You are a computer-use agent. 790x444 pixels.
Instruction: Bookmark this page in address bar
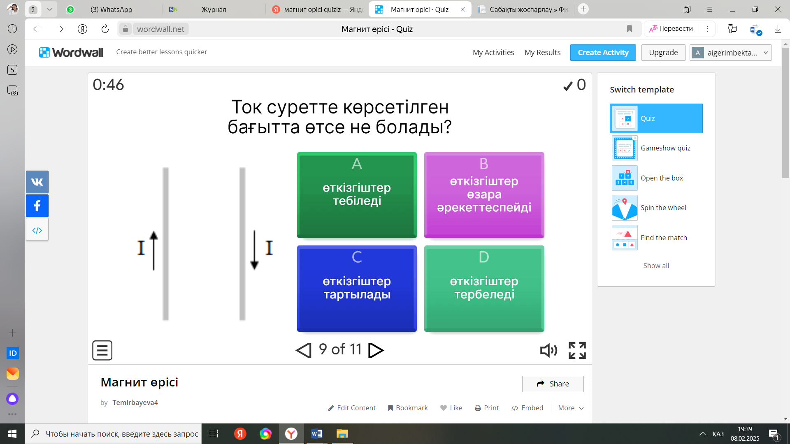[x=629, y=29]
